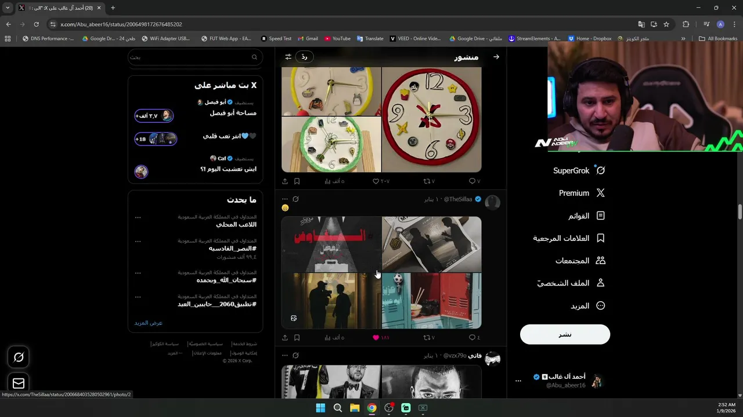Open the Gmail bookmark
This screenshot has width=743, height=417.
[308, 39]
